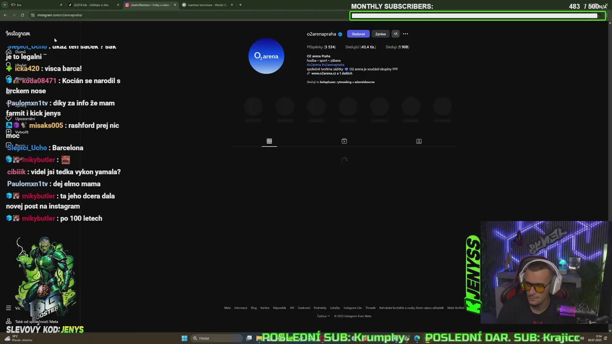This screenshot has width=612, height=344.
Task: Click misaks005 username in chat overlay
Action: 46,126
